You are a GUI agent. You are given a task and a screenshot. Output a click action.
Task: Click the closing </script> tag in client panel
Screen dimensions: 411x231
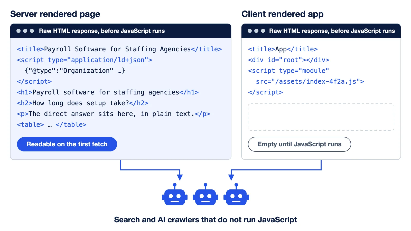pos(265,92)
